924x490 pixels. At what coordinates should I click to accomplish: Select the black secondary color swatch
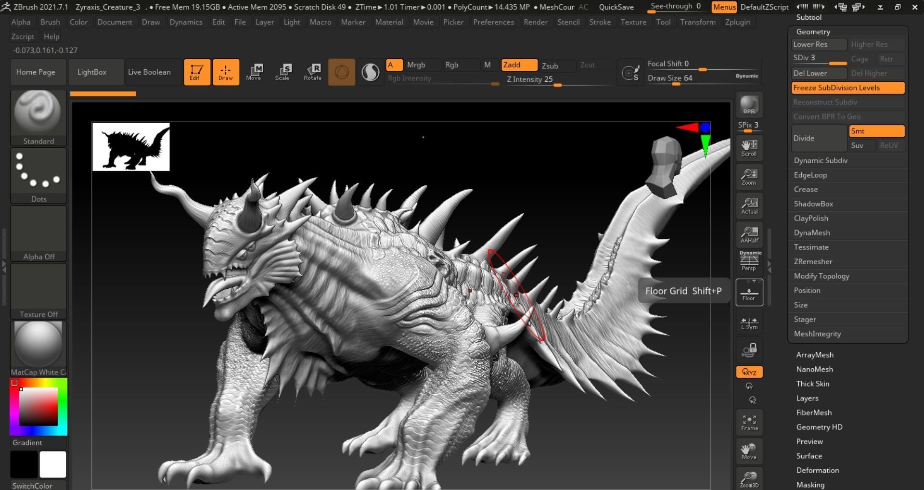[x=24, y=464]
